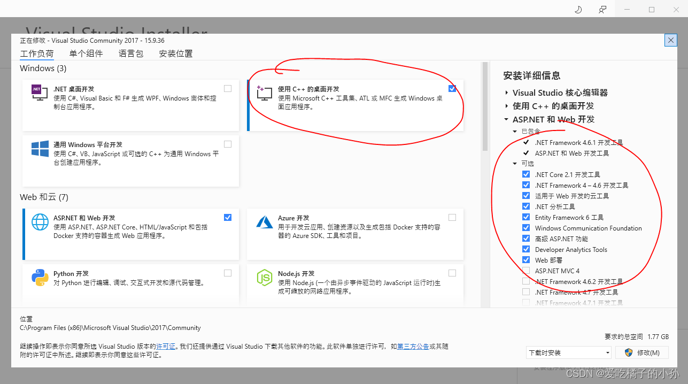Viewport: 688px width, 384px height.
Task: Click the 修改(M) button
Action: [x=641, y=352]
